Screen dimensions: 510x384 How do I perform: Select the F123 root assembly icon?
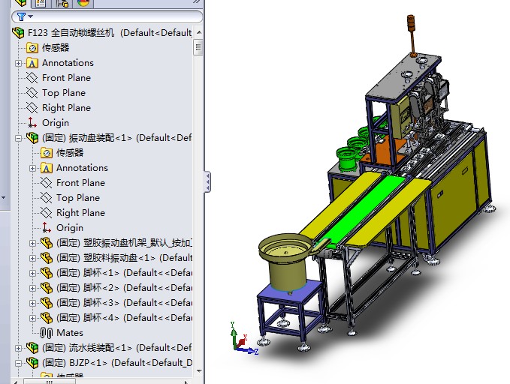click(19, 32)
